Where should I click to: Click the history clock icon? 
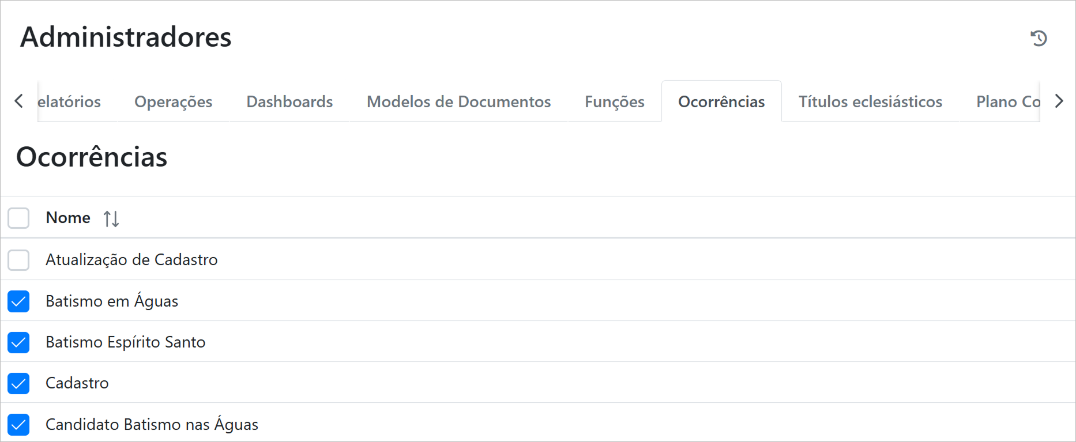coord(1039,38)
